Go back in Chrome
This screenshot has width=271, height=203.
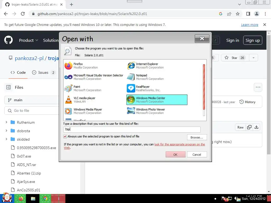pyautogui.click(x=6, y=14)
